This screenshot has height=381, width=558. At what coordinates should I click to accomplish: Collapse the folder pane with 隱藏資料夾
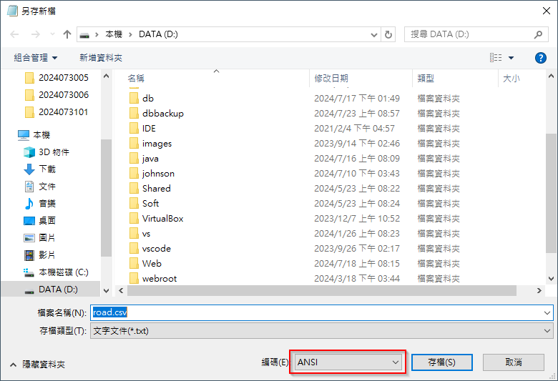tap(38, 365)
